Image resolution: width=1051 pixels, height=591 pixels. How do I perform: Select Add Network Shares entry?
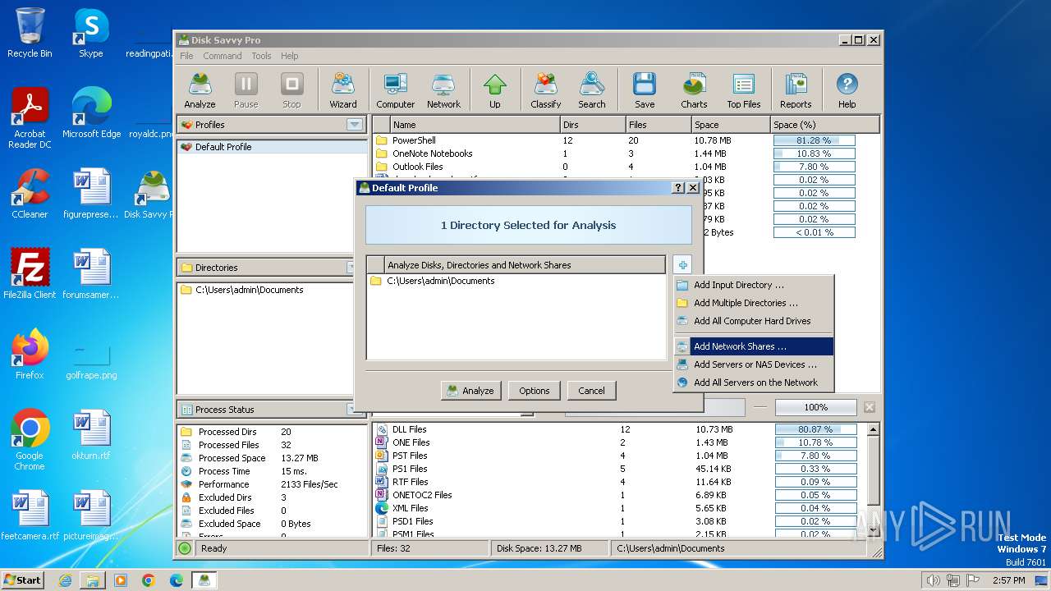pos(753,346)
